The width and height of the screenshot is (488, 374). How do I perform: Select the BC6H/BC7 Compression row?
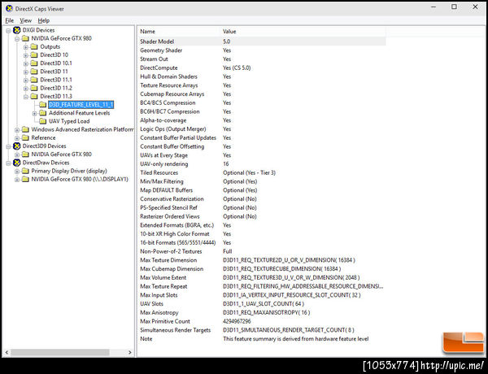[x=262, y=111]
